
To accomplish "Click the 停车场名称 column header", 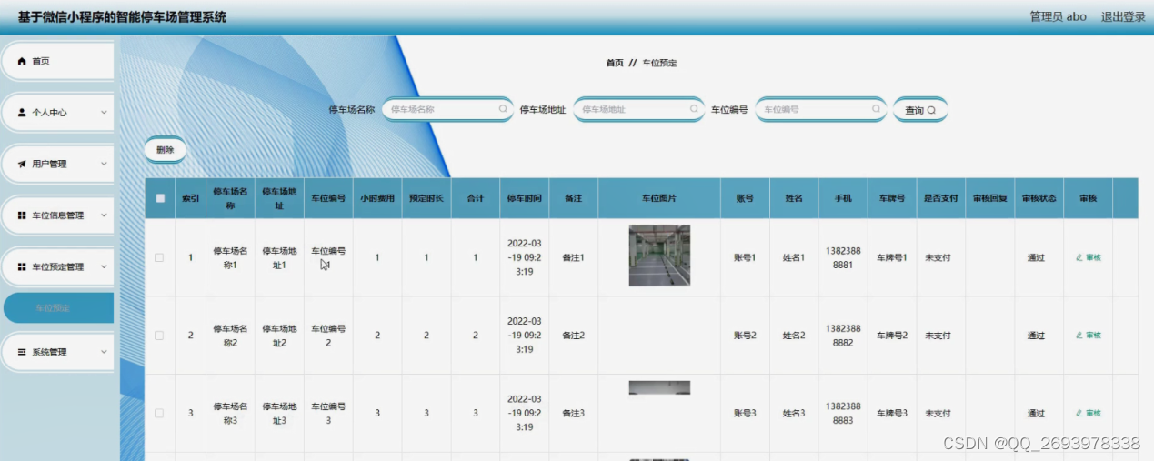I will pyautogui.click(x=230, y=198).
